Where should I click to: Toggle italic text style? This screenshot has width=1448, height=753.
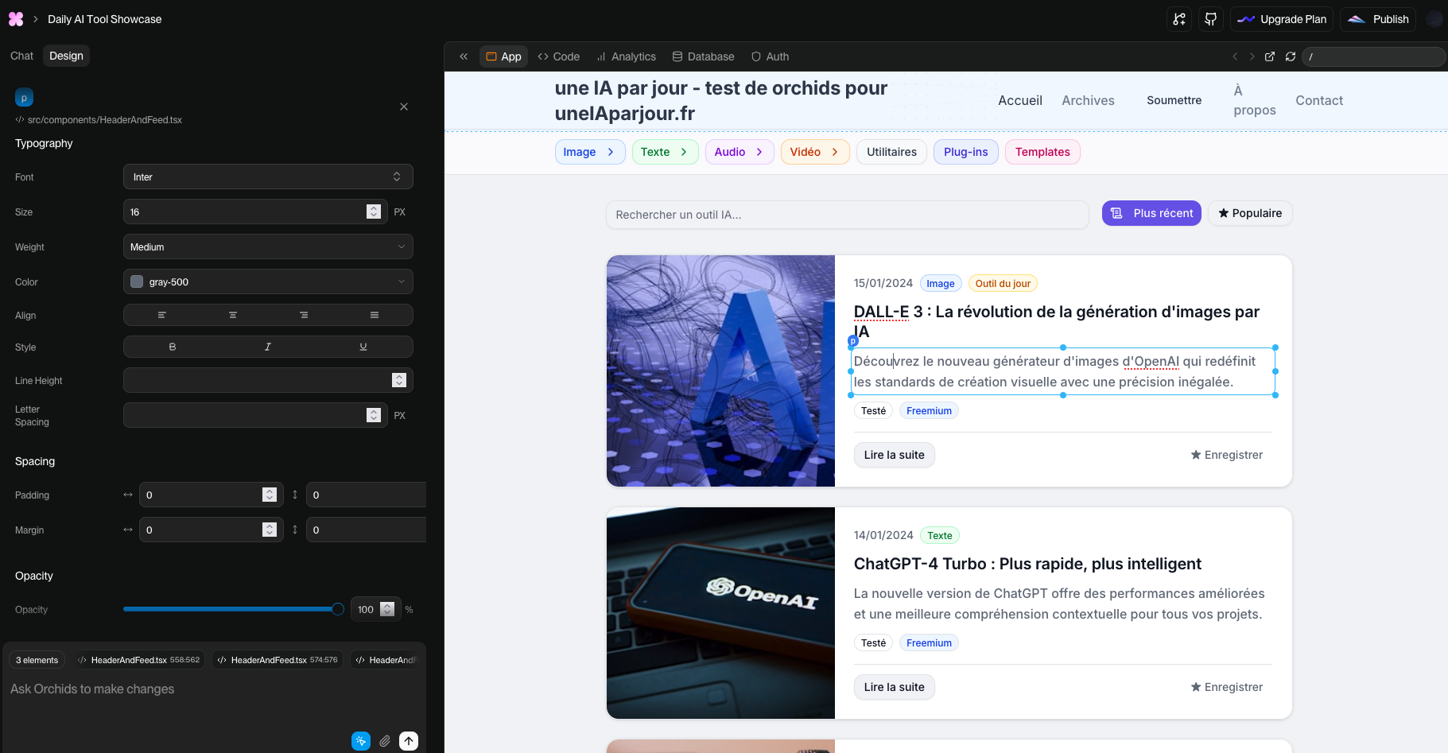pyautogui.click(x=268, y=347)
